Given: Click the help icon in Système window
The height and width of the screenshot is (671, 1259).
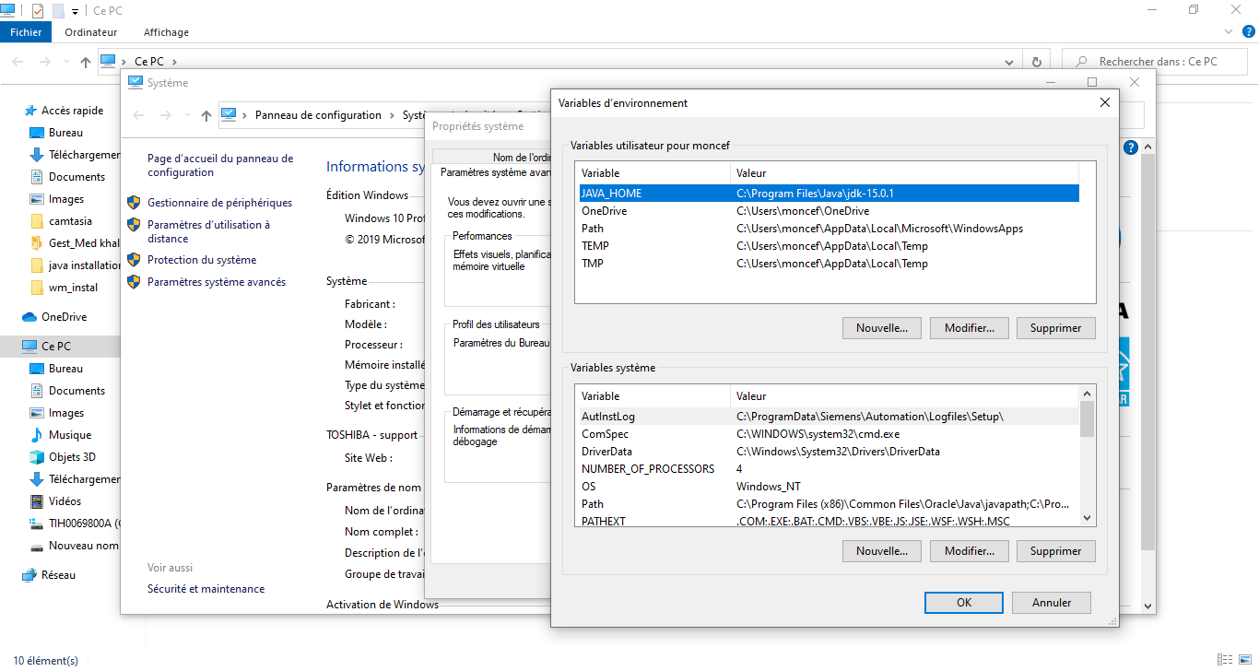Looking at the screenshot, I should (x=1131, y=147).
